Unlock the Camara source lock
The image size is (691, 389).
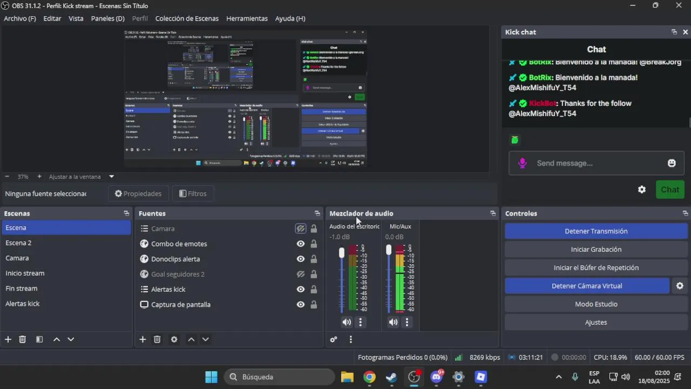tap(314, 229)
